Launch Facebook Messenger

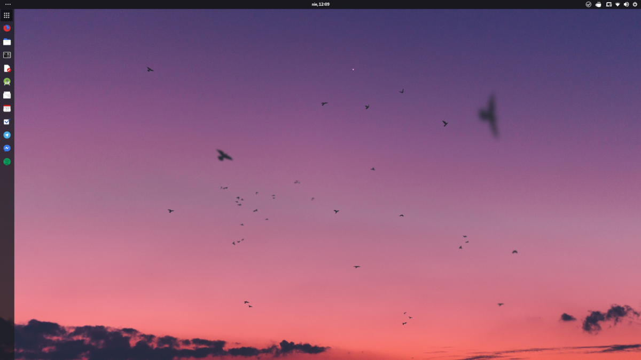click(x=6, y=148)
